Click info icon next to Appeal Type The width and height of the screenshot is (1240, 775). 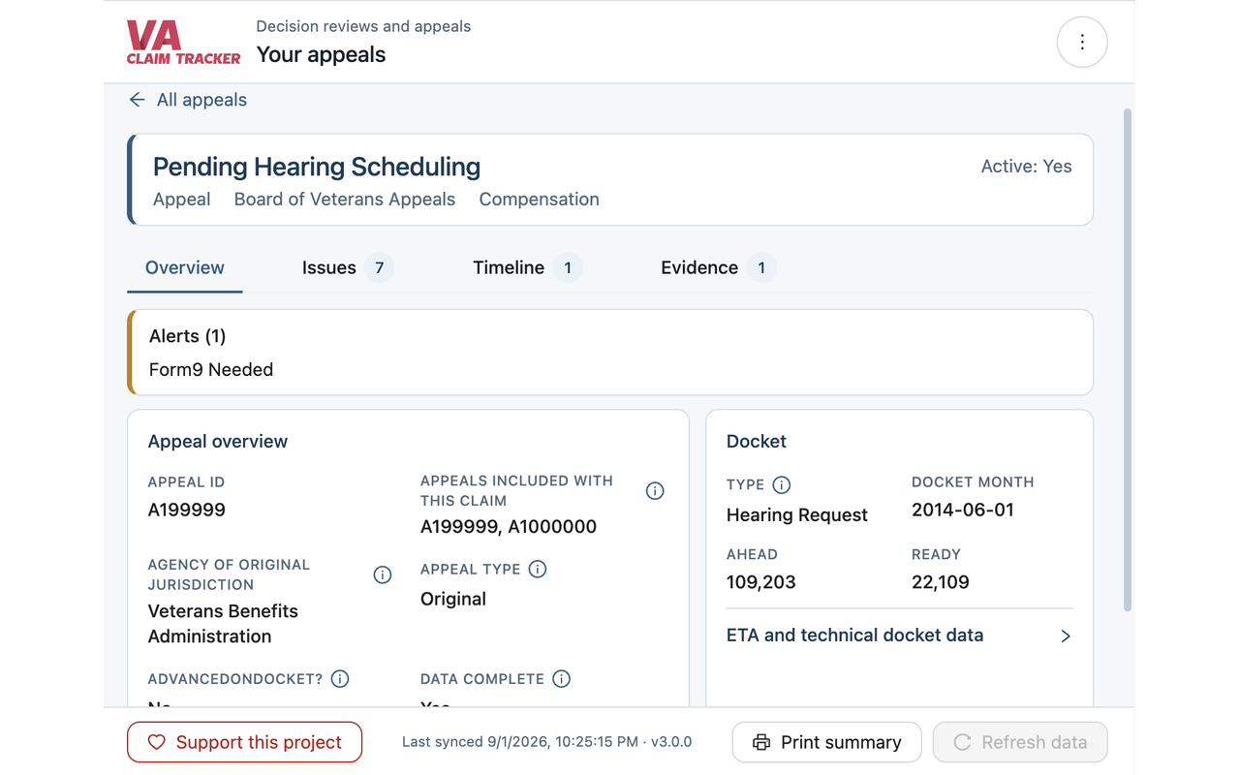[x=538, y=570]
